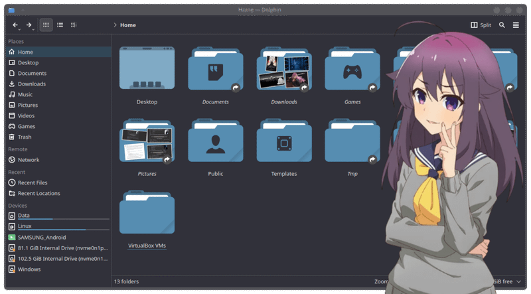Open Downloads in Places sidebar

[x=31, y=84]
